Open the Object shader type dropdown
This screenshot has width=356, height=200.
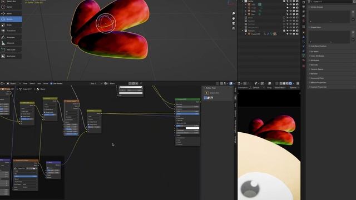(13, 83)
